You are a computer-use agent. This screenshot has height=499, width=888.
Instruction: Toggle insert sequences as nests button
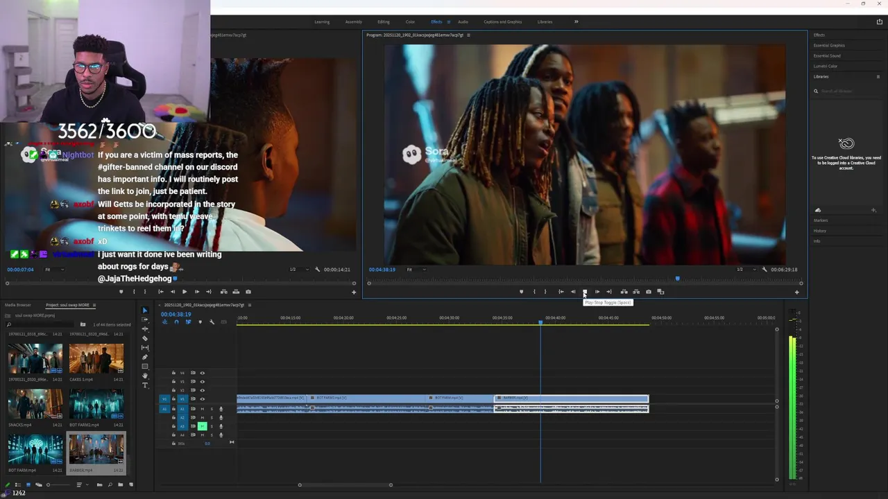[164, 322]
